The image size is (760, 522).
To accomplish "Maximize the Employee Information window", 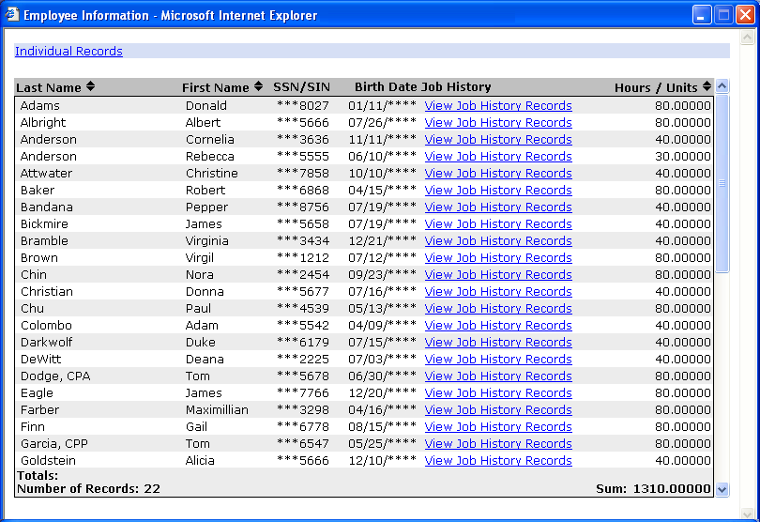I will 723,15.
